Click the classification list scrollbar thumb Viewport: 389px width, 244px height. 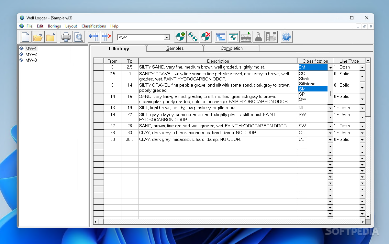[330, 94]
